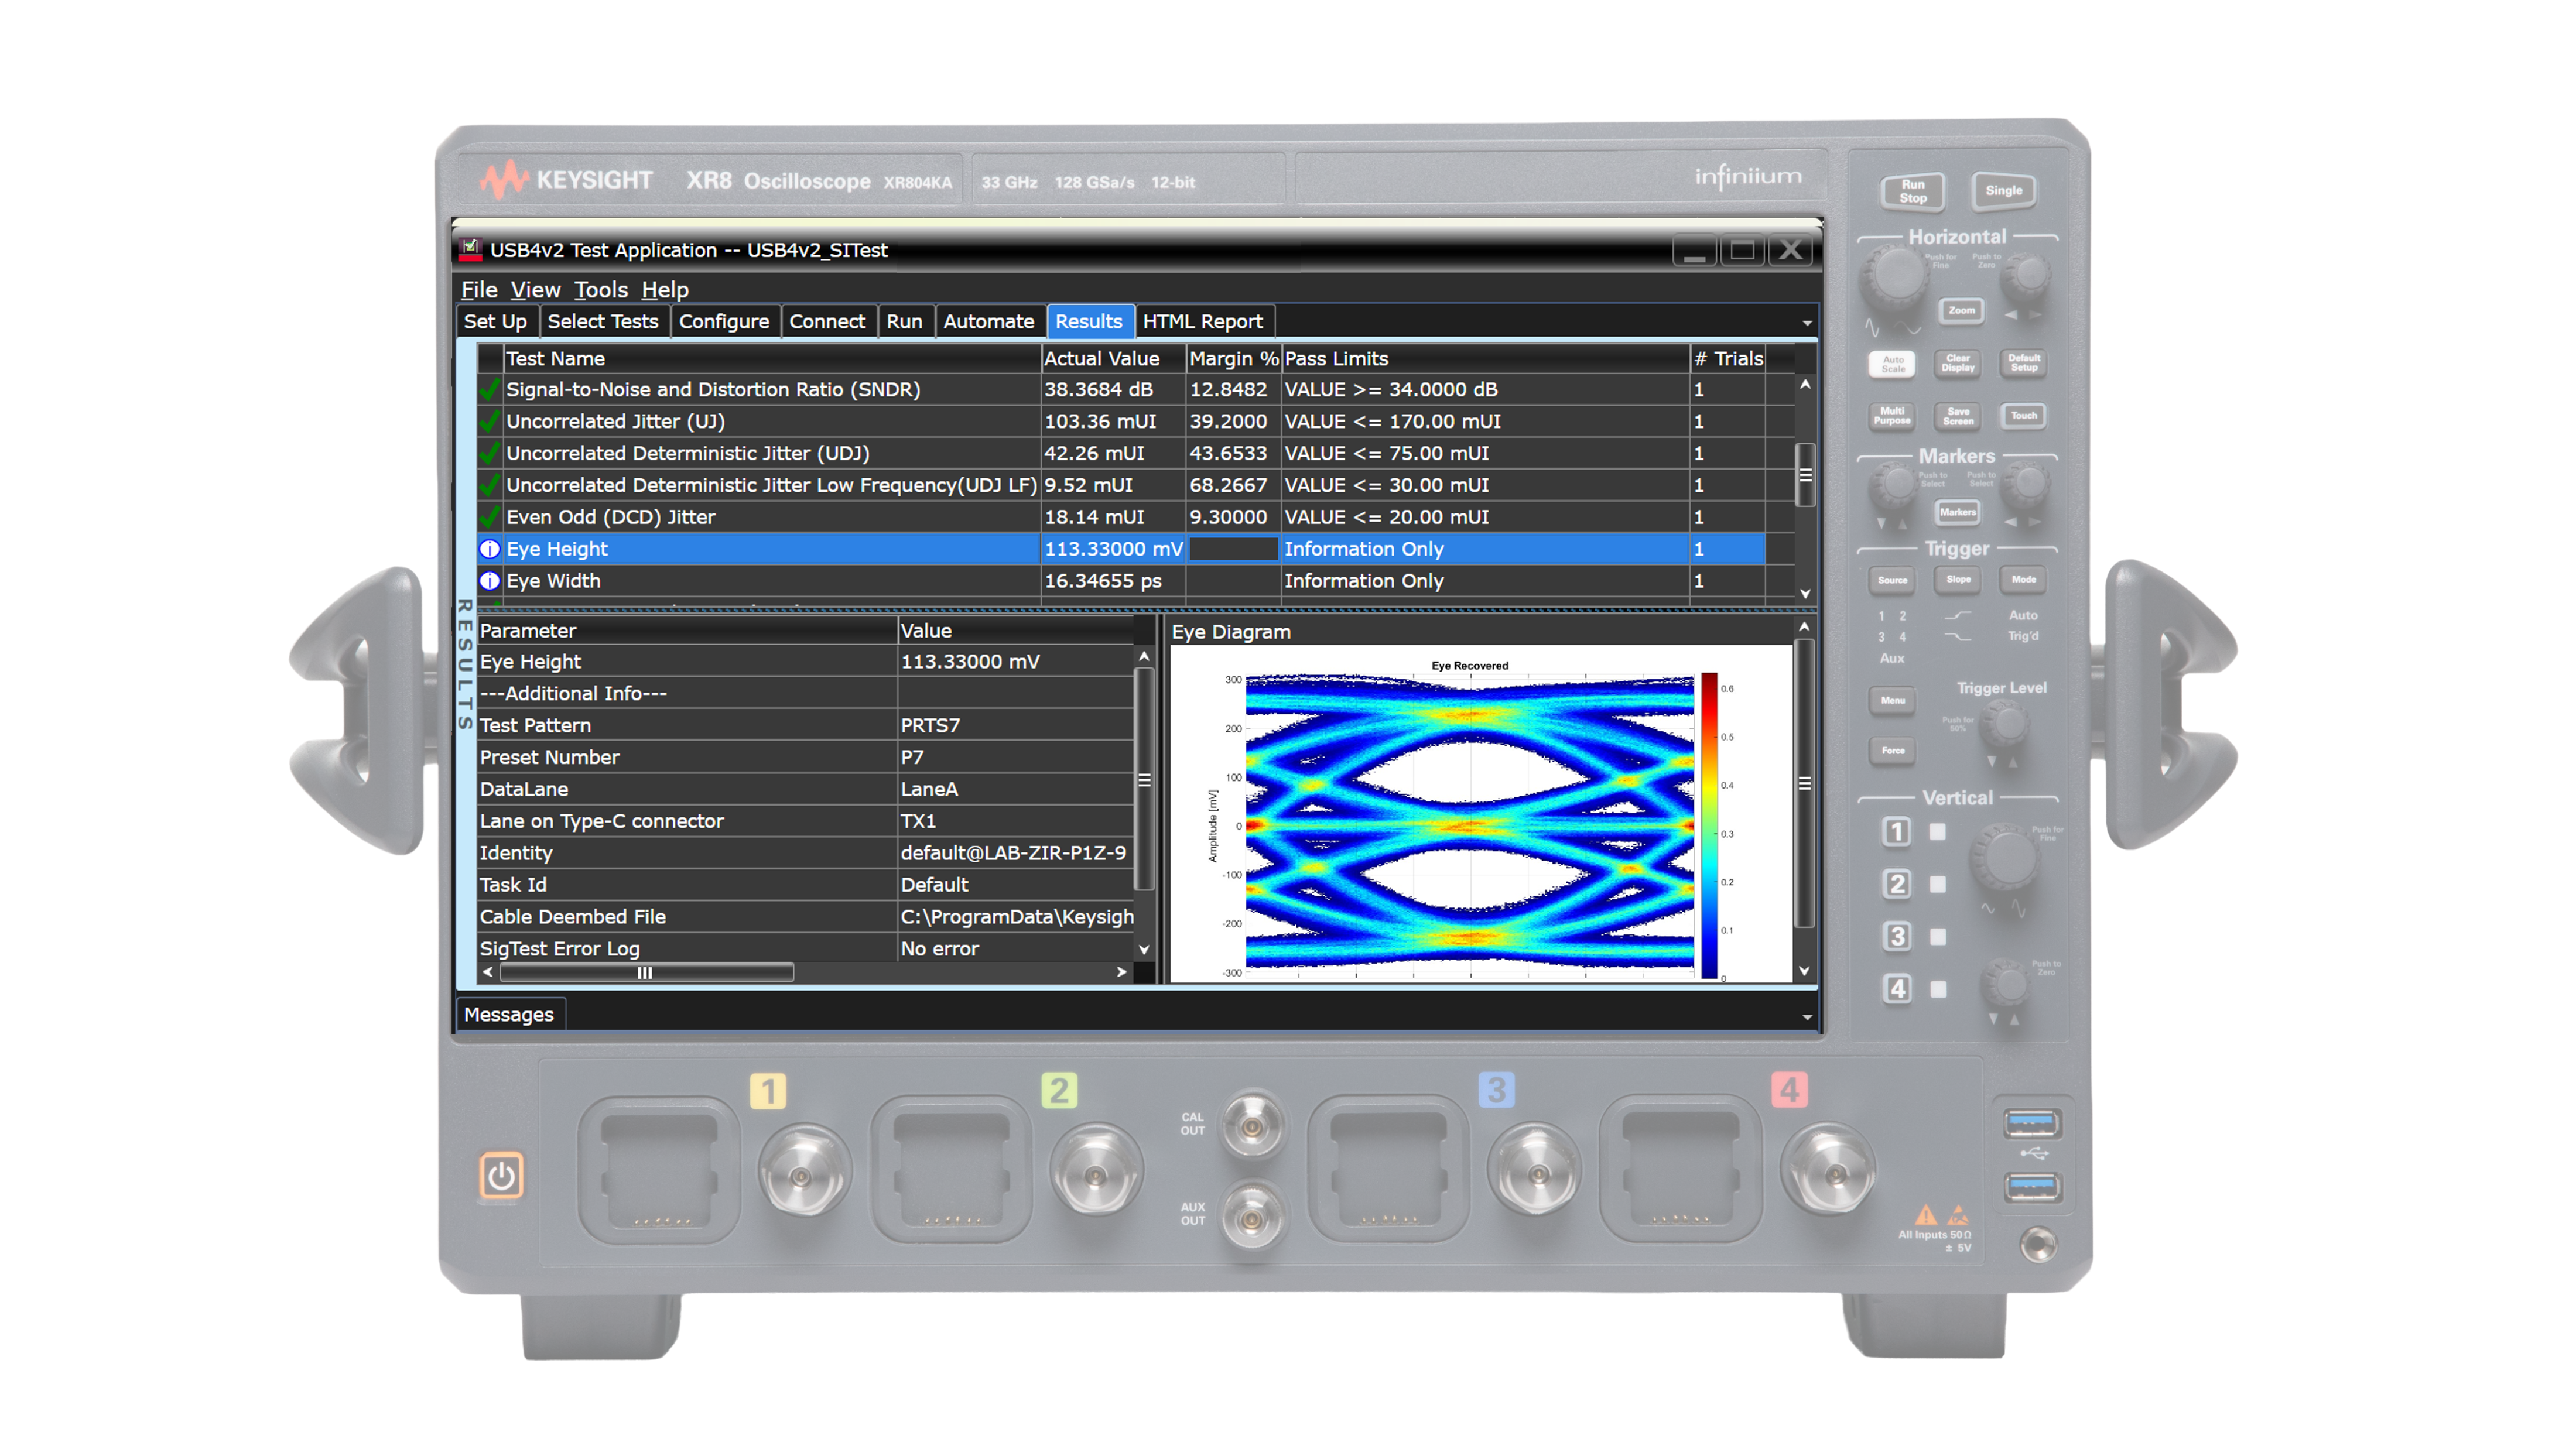Click the parameter table horizontal scrollbar thumb
The height and width of the screenshot is (1449, 2576).
coord(646,973)
